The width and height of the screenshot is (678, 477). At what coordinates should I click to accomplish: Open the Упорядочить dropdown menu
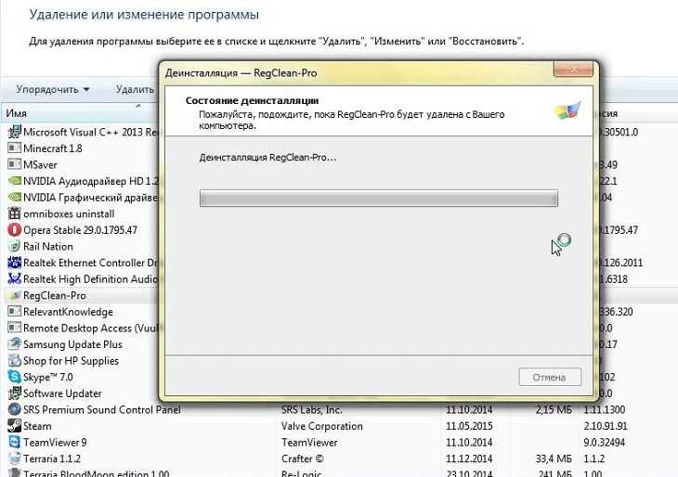click(x=52, y=89)
